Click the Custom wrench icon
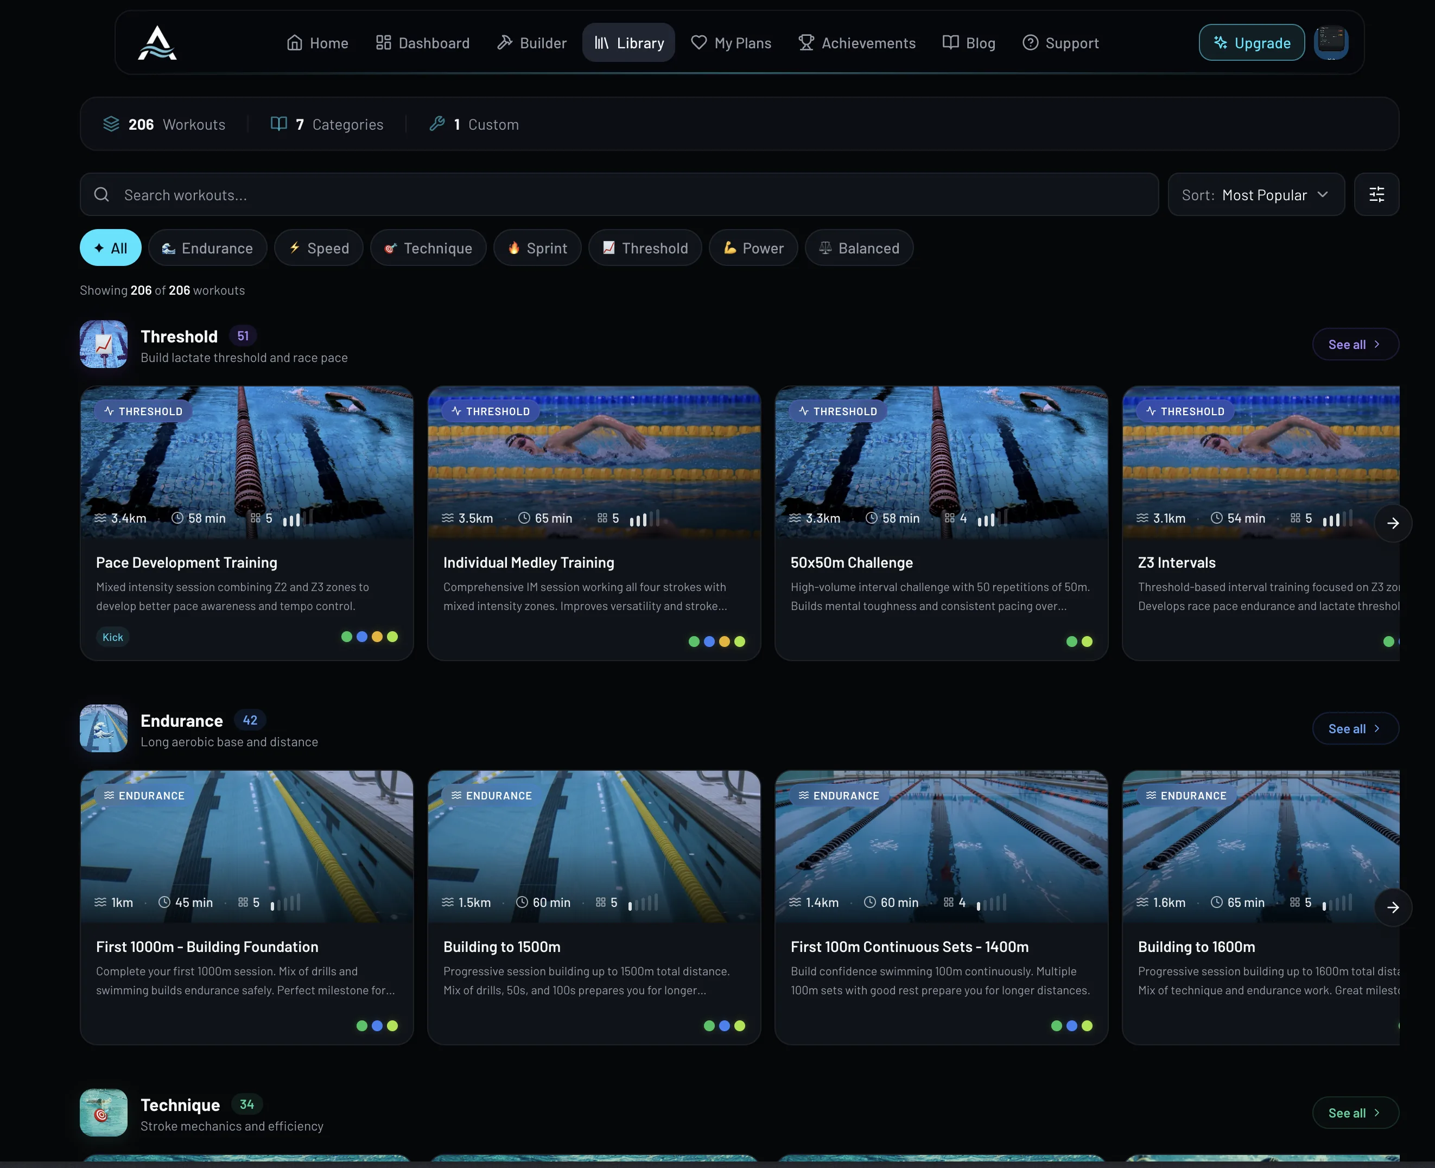Screen dimensions: 1435x1168 pyautogui.click(x=437, y=124)
